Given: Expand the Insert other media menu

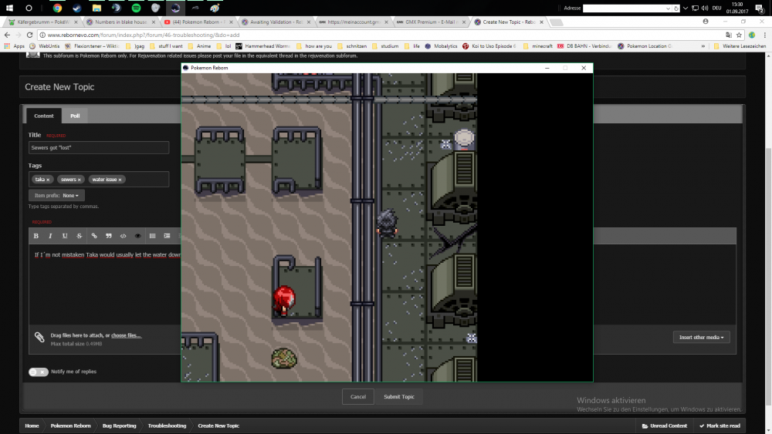Looking at the screenshot, I should point(701,337).
